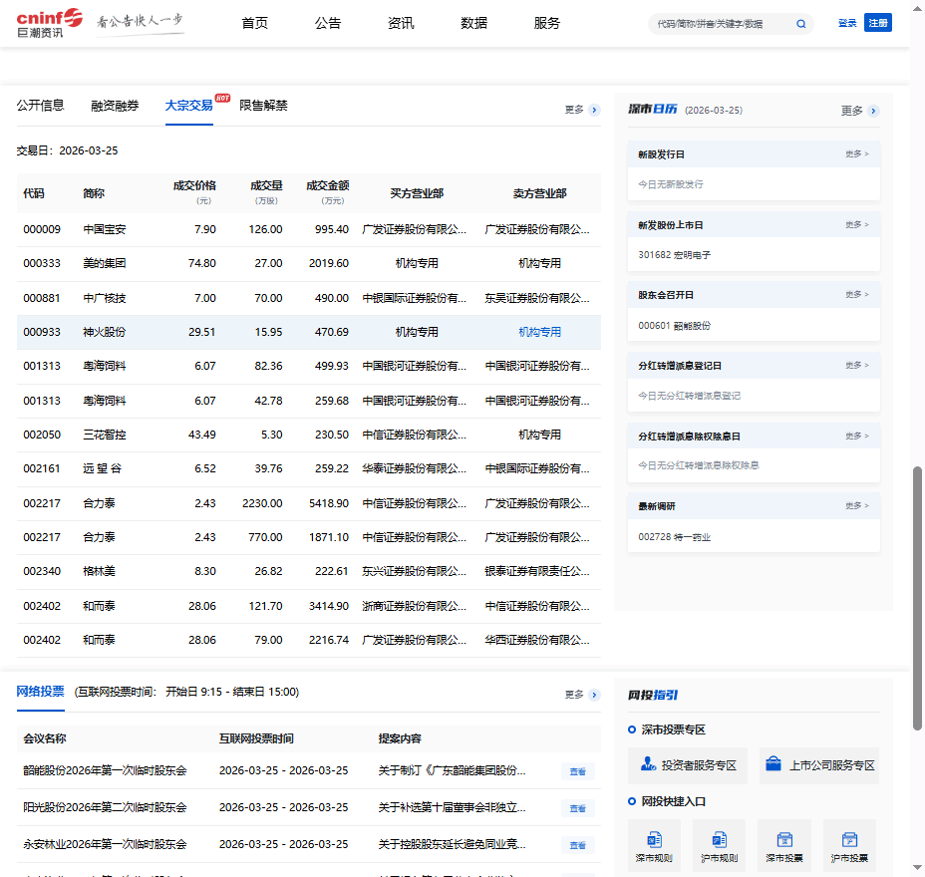Open 数据 in top navigation
Screen dimensions: 925x877
473,23
